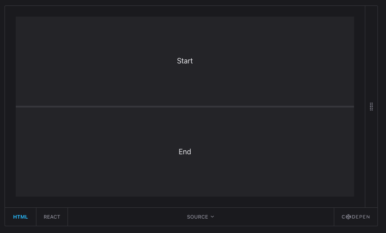Click the CodePen hexagon logo icon

pos(348,217)
